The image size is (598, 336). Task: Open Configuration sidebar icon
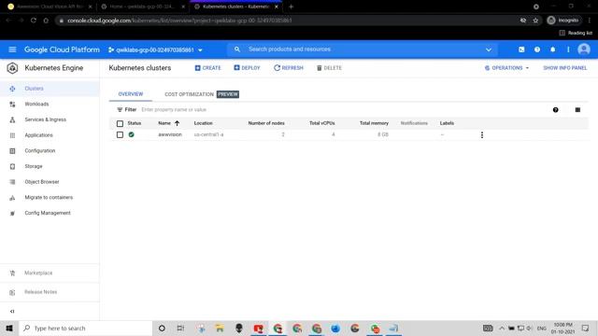coord(12,151)
